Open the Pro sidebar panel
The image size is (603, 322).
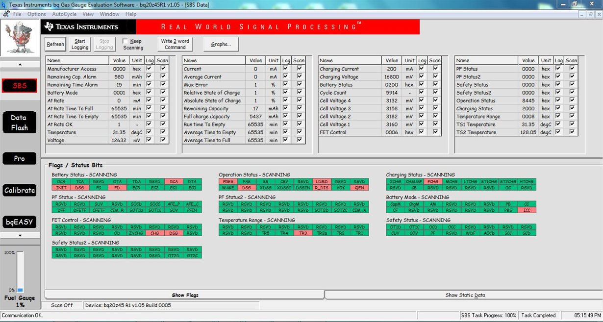click(x=20, y=159)
